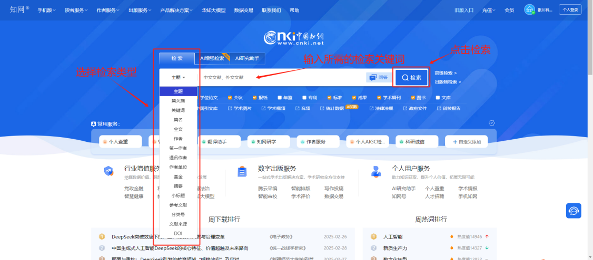The image size is (593, 260).
Task: Switch to the AI研究助手 tab
Action: pyautogui.click(x=248, y=58)
